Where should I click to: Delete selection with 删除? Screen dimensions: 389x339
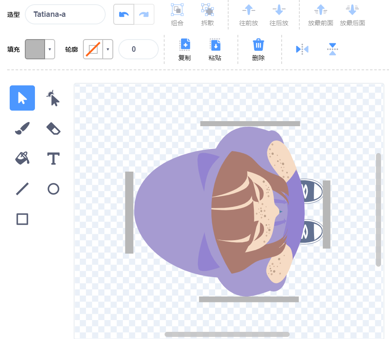click(258, 50)
